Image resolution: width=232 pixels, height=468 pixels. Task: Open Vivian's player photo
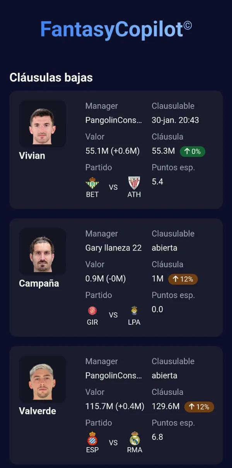pyautogui.click(x=43, y=124)
